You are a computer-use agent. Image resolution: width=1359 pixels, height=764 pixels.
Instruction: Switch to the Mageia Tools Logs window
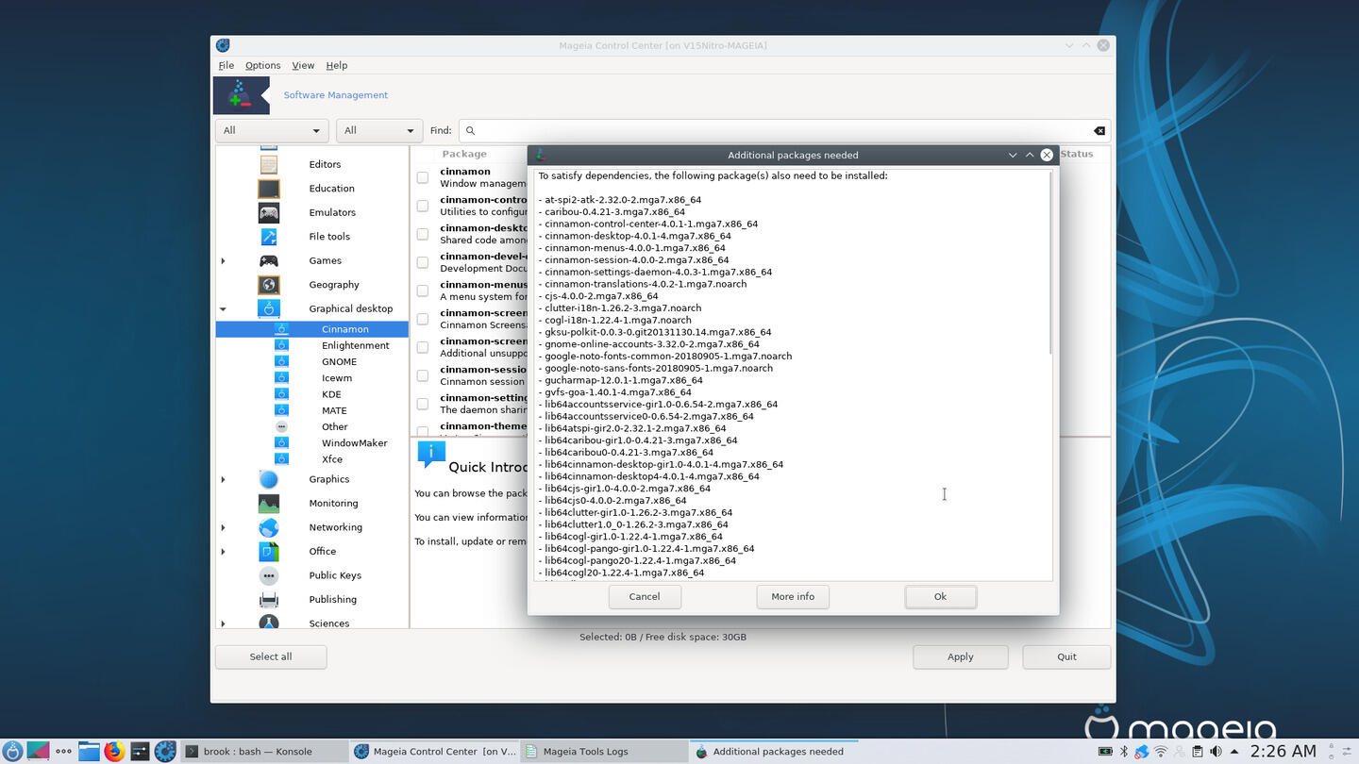[x=604, y=752]
